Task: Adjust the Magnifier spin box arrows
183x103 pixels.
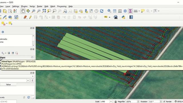Action: click(138, 102)
